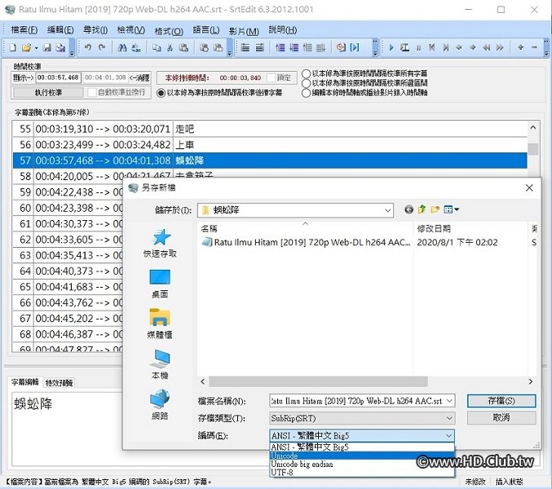Go up one folder level in dialog
Screen dimensions: 552x489
click(422, 209)
